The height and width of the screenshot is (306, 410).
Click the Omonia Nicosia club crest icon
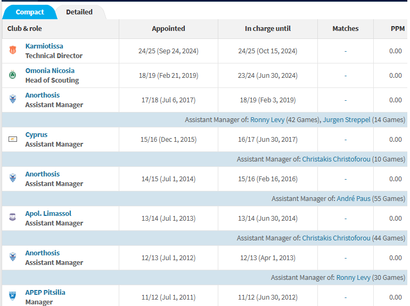pos(13,75)
